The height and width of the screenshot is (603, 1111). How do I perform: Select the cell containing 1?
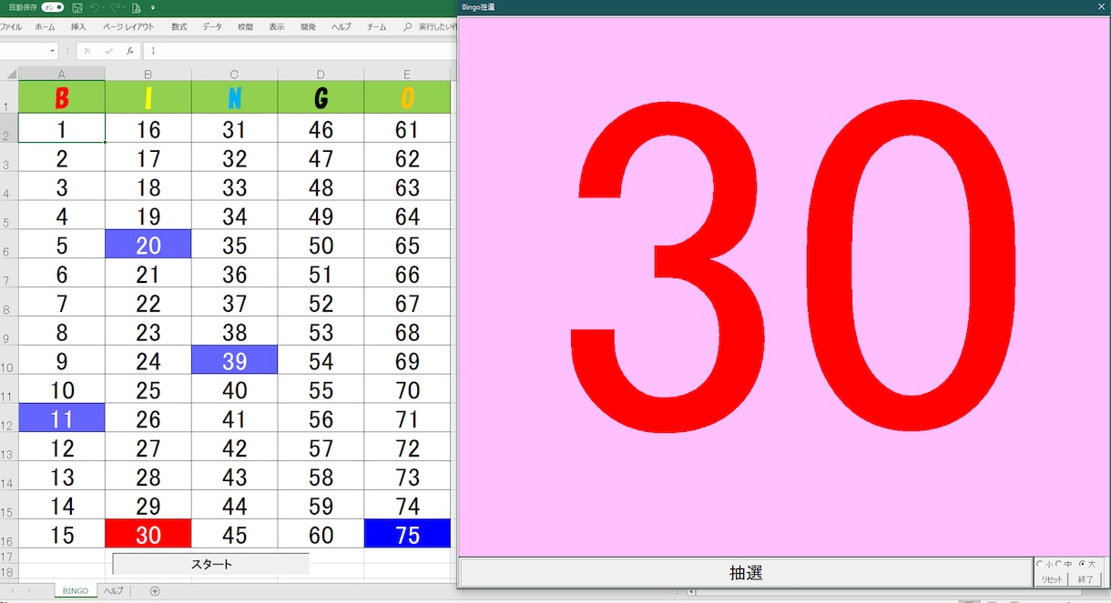[x=61, y=128]
